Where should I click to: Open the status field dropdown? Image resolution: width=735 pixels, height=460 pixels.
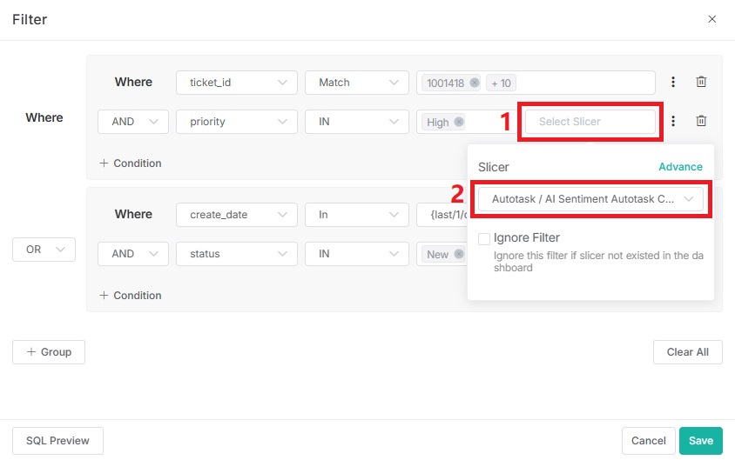click(x=237, y=254)
